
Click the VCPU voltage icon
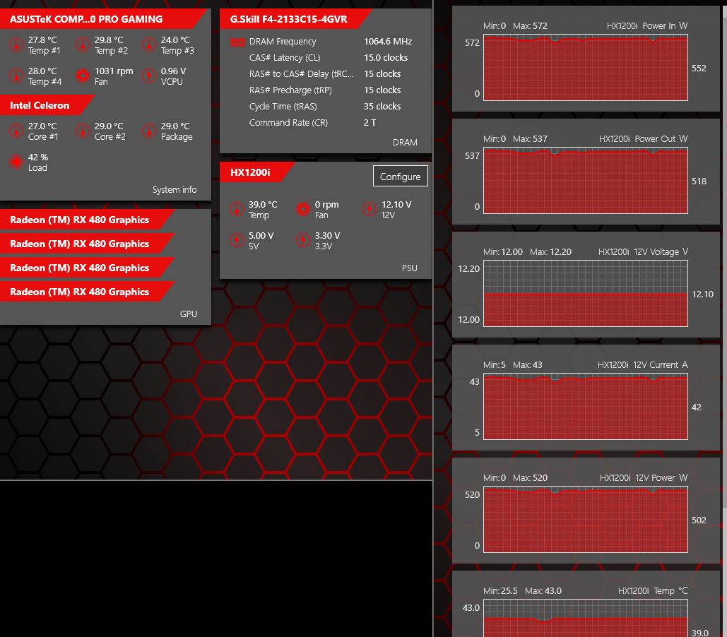[149, 76]
